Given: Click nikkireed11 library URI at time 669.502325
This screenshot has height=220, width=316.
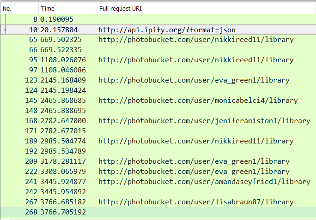Looking at the screenshot, I should 196,40.
